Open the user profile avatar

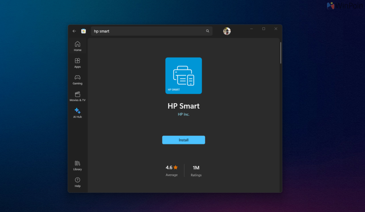[227, 31]
